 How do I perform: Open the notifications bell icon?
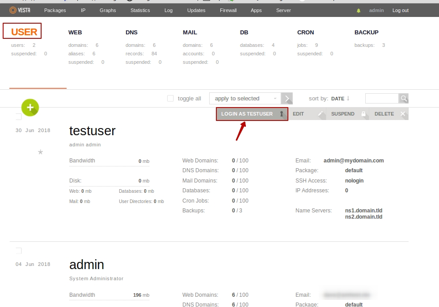tap(359, 11)
